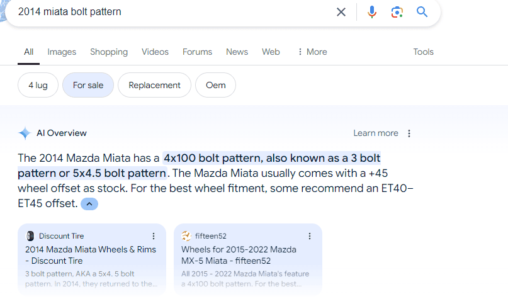Click the AI Overview sparkle icon
This screenshot has height=299, width=508.
(x=25, y=133)
